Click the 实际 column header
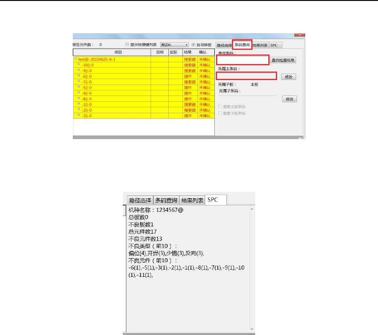The height and width of the screenshot is (335, 378). 175,52
